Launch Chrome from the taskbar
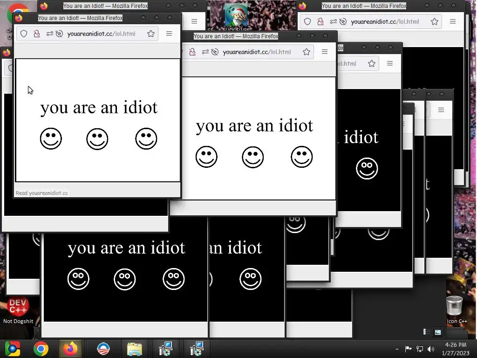Image resolution: width=477 pixels, height=358 pixels. [41, 349]
